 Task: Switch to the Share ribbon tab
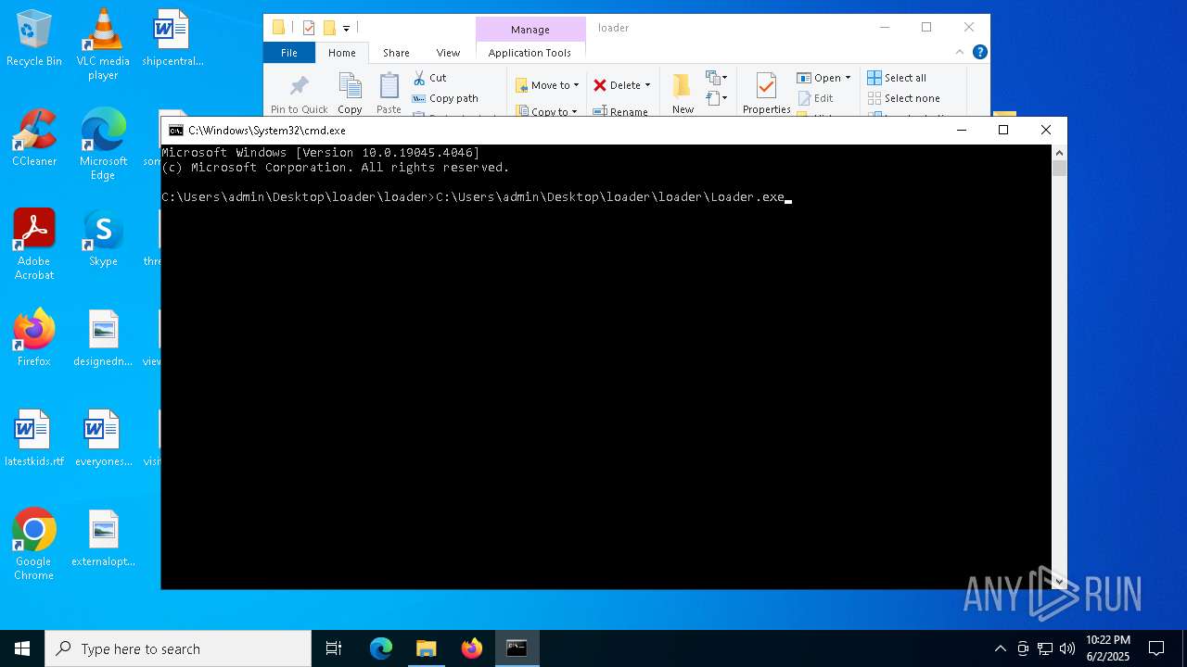(396, 53)
